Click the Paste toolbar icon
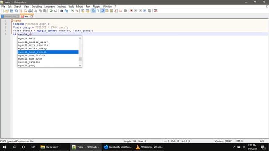The height and width of the screenshot is (151, 269). [x=45, y=11]
